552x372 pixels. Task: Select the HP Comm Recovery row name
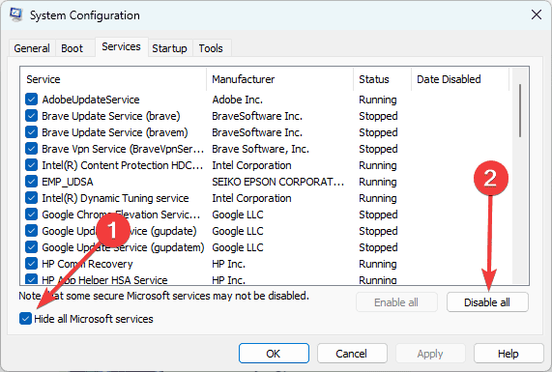tap(87, 264)
